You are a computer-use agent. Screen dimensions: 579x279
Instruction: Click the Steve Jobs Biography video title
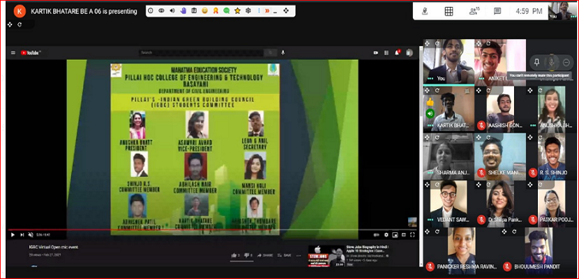click(x=366, y=249)
